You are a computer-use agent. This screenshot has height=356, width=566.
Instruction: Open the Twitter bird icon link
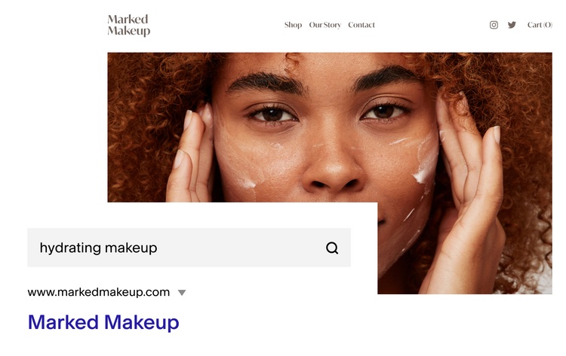(x=512, y=25)
